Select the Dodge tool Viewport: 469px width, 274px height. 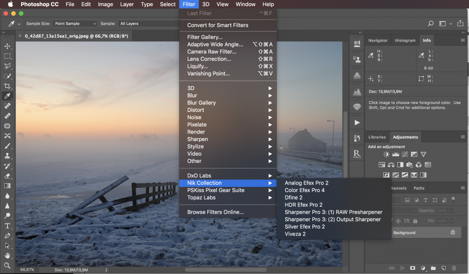[7, 216]
